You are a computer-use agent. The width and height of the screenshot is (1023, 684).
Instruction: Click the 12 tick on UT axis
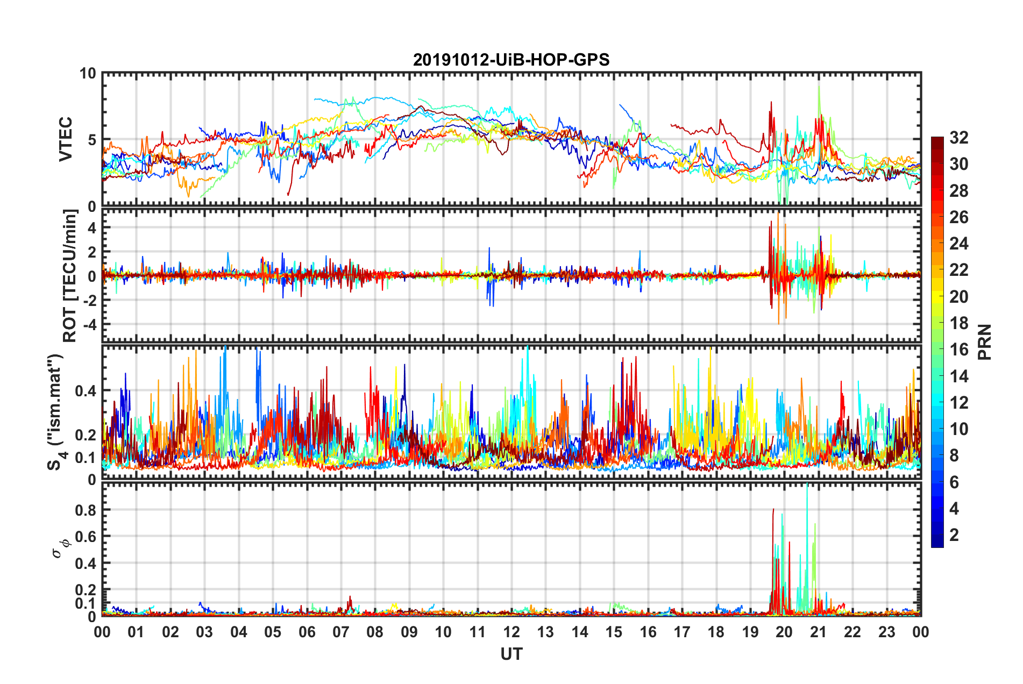coord(511,632)
